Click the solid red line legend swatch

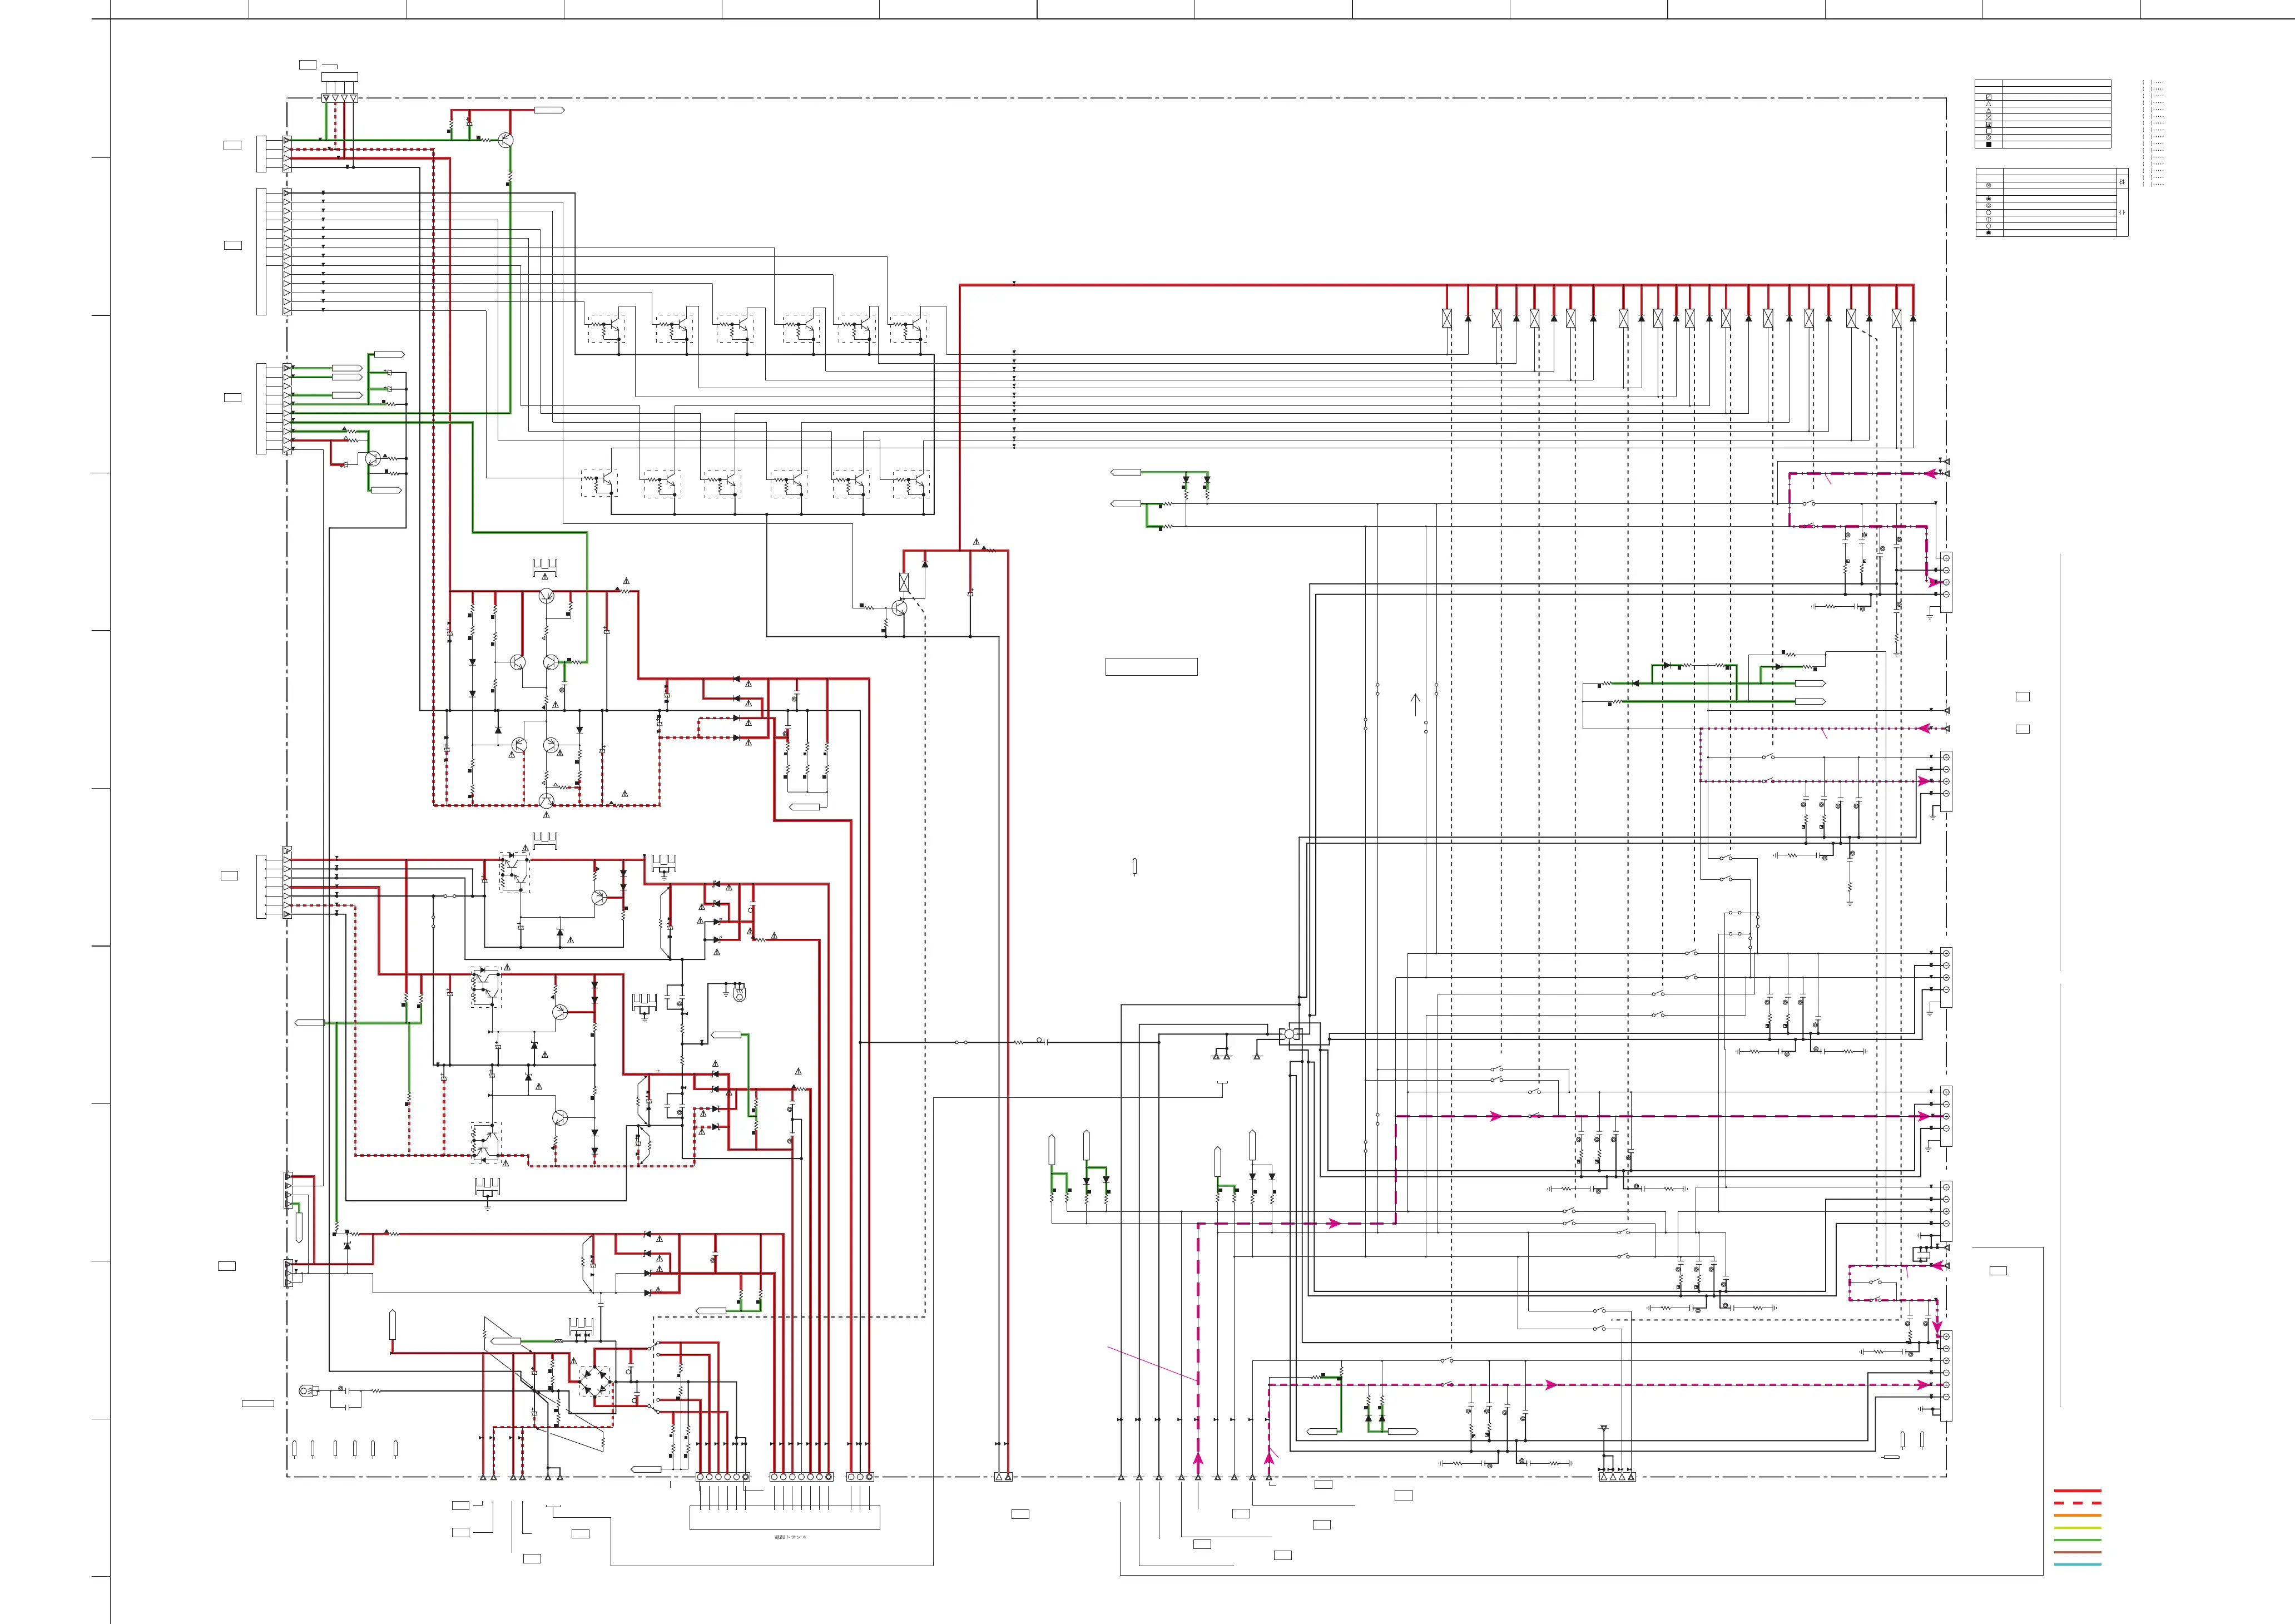point(2078,1491)
